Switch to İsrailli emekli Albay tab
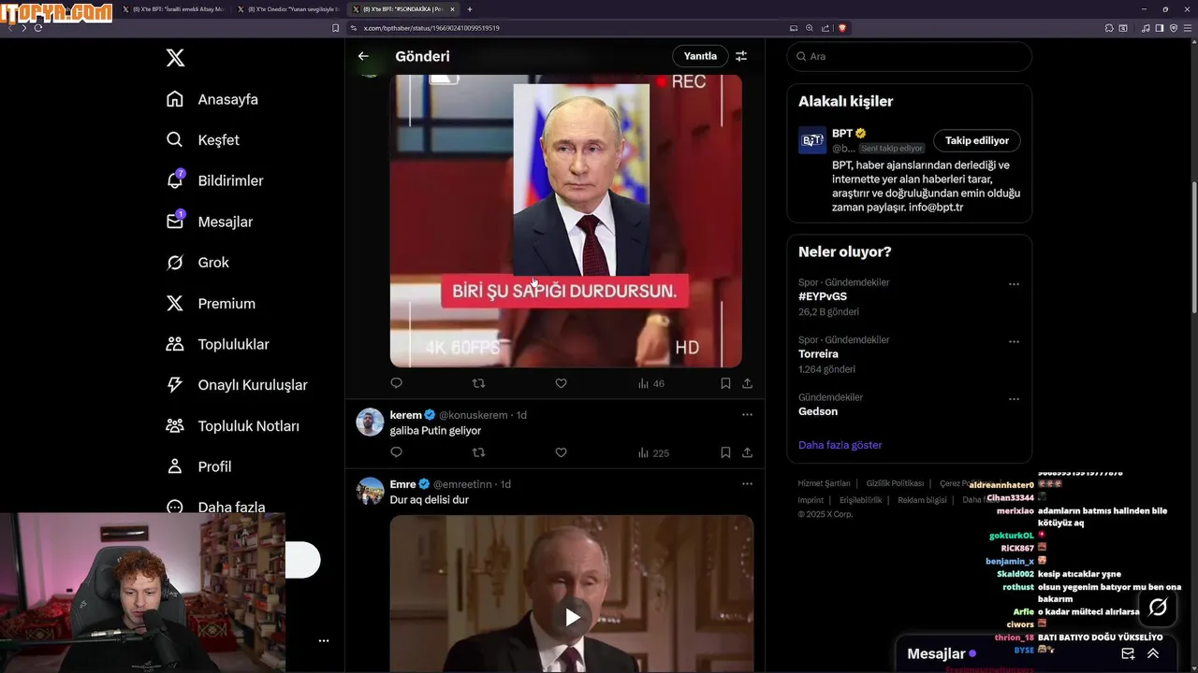The height and width of the screenshot is (673, 1198). point(174,9)
